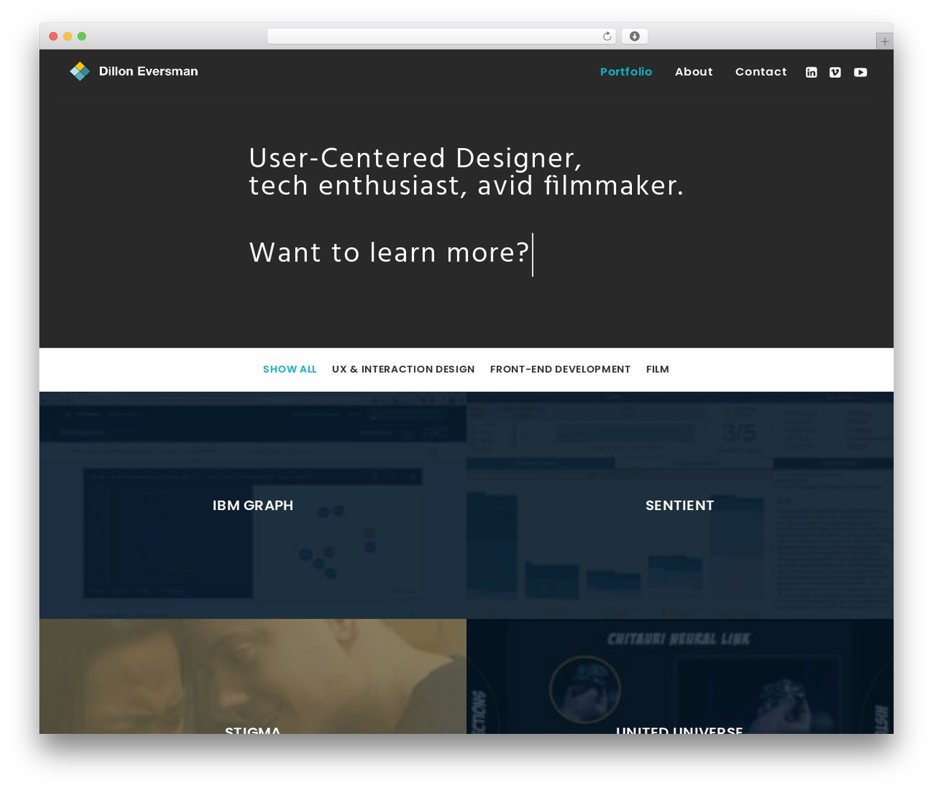Viewport: 933px width, 790px height.
Task: Click the Dillon Eversman site title
Action: 149,71
